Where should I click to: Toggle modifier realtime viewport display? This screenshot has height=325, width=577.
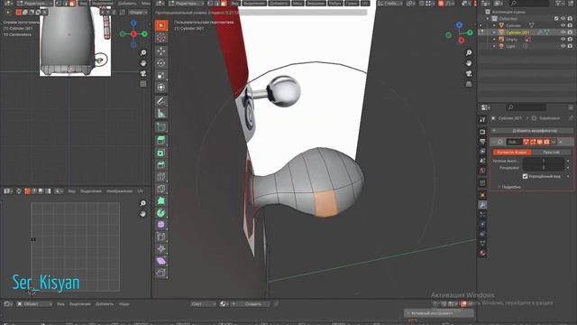click(540, 142)
